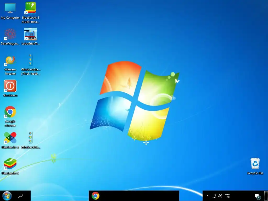The height and width of the screenshot is (201, 268).
Task: Open the Start menu orb
Action: [7, 196]
